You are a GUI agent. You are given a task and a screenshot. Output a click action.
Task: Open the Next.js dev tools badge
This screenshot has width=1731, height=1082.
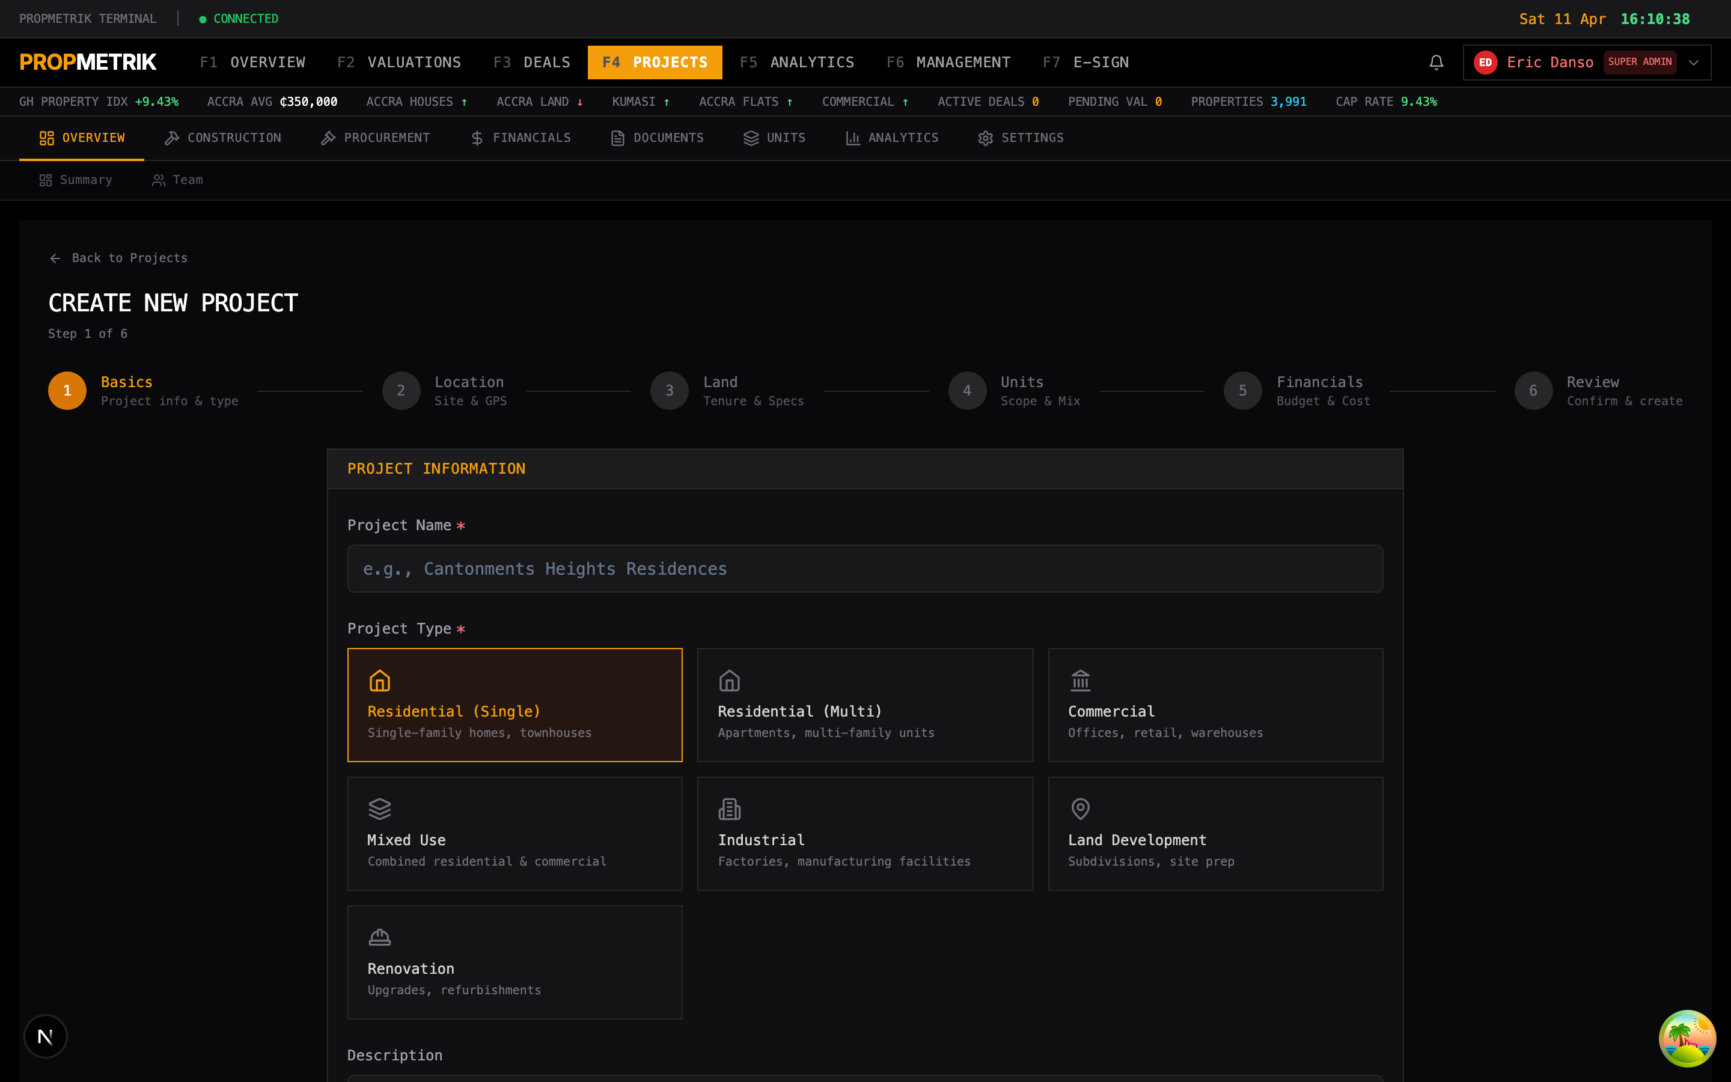(x=45, y=1036)
